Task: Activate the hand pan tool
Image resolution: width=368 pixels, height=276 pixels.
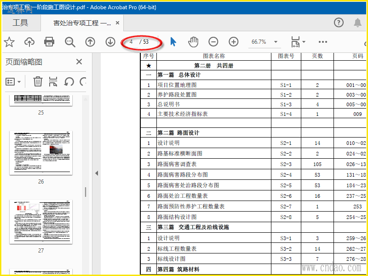Action: (193, 42)
